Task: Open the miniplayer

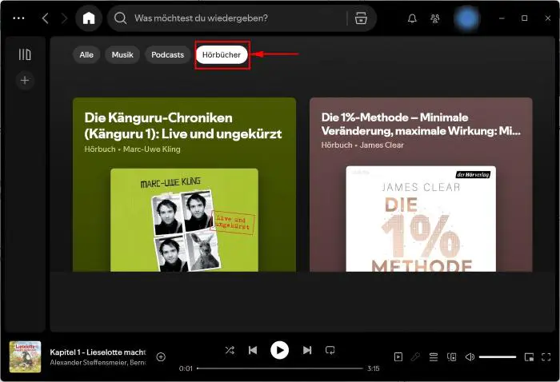Action: tap(529, 356)
